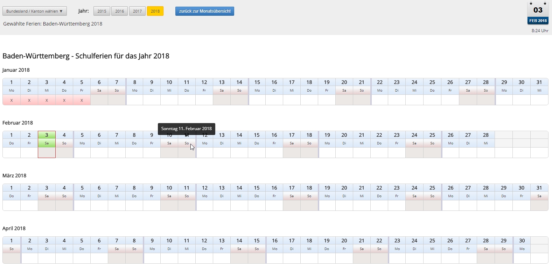
Task: Select day 30 in April 2018
Action: point(522,241)
